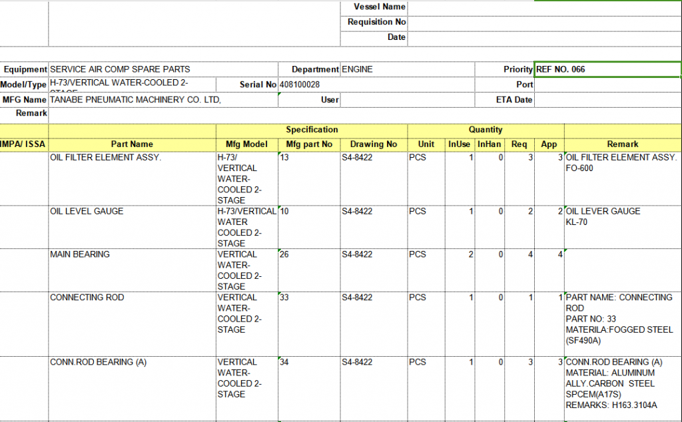
Task: Click the TANABE PNEUMATIC MACHINERY manufacturer cell
Action: click(x=163, y=100)
